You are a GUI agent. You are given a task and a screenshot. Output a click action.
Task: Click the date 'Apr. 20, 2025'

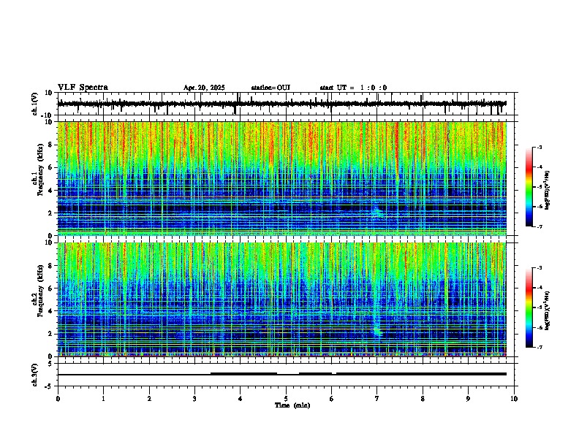coord(204,88)
